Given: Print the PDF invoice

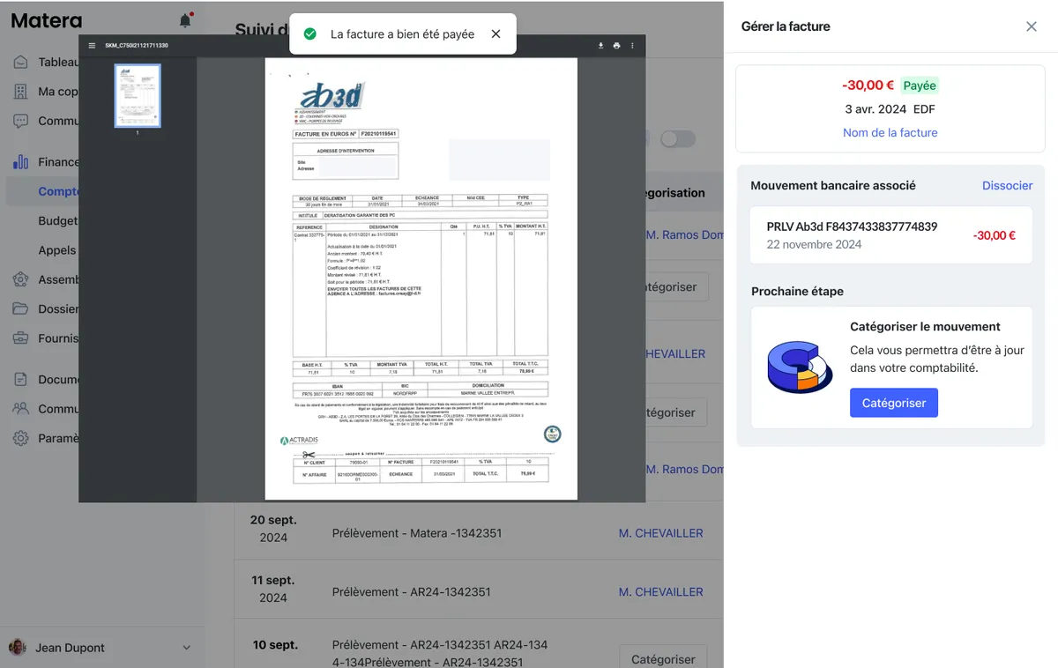Looking at the screenshot, I should (616, 46).
